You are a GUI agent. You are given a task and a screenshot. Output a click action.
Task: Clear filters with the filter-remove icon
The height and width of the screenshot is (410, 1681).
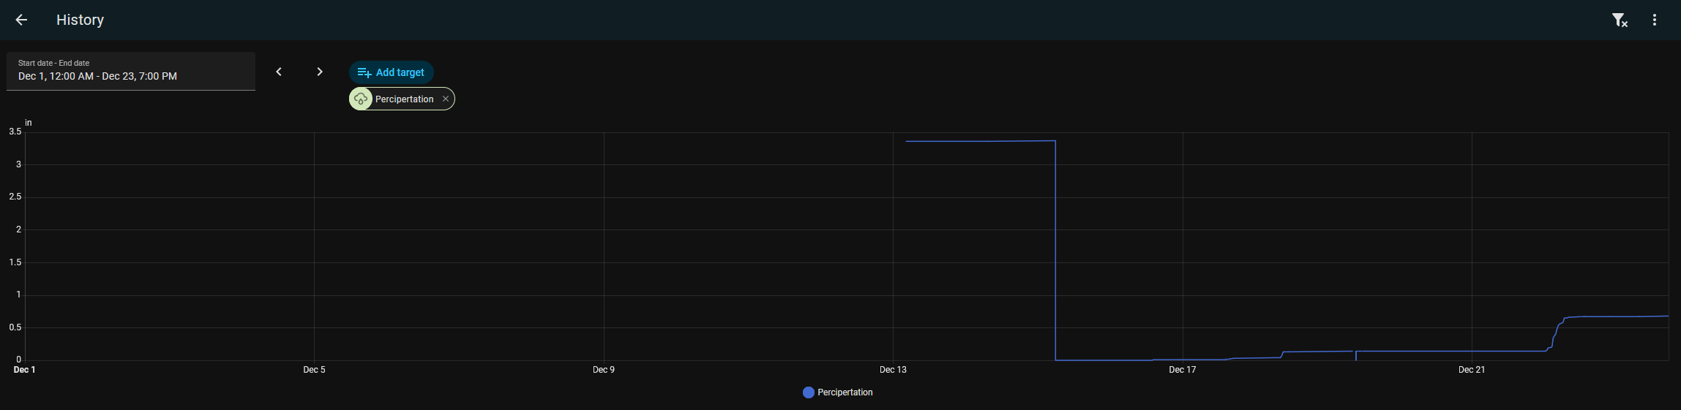click(x=1620, y=20)
